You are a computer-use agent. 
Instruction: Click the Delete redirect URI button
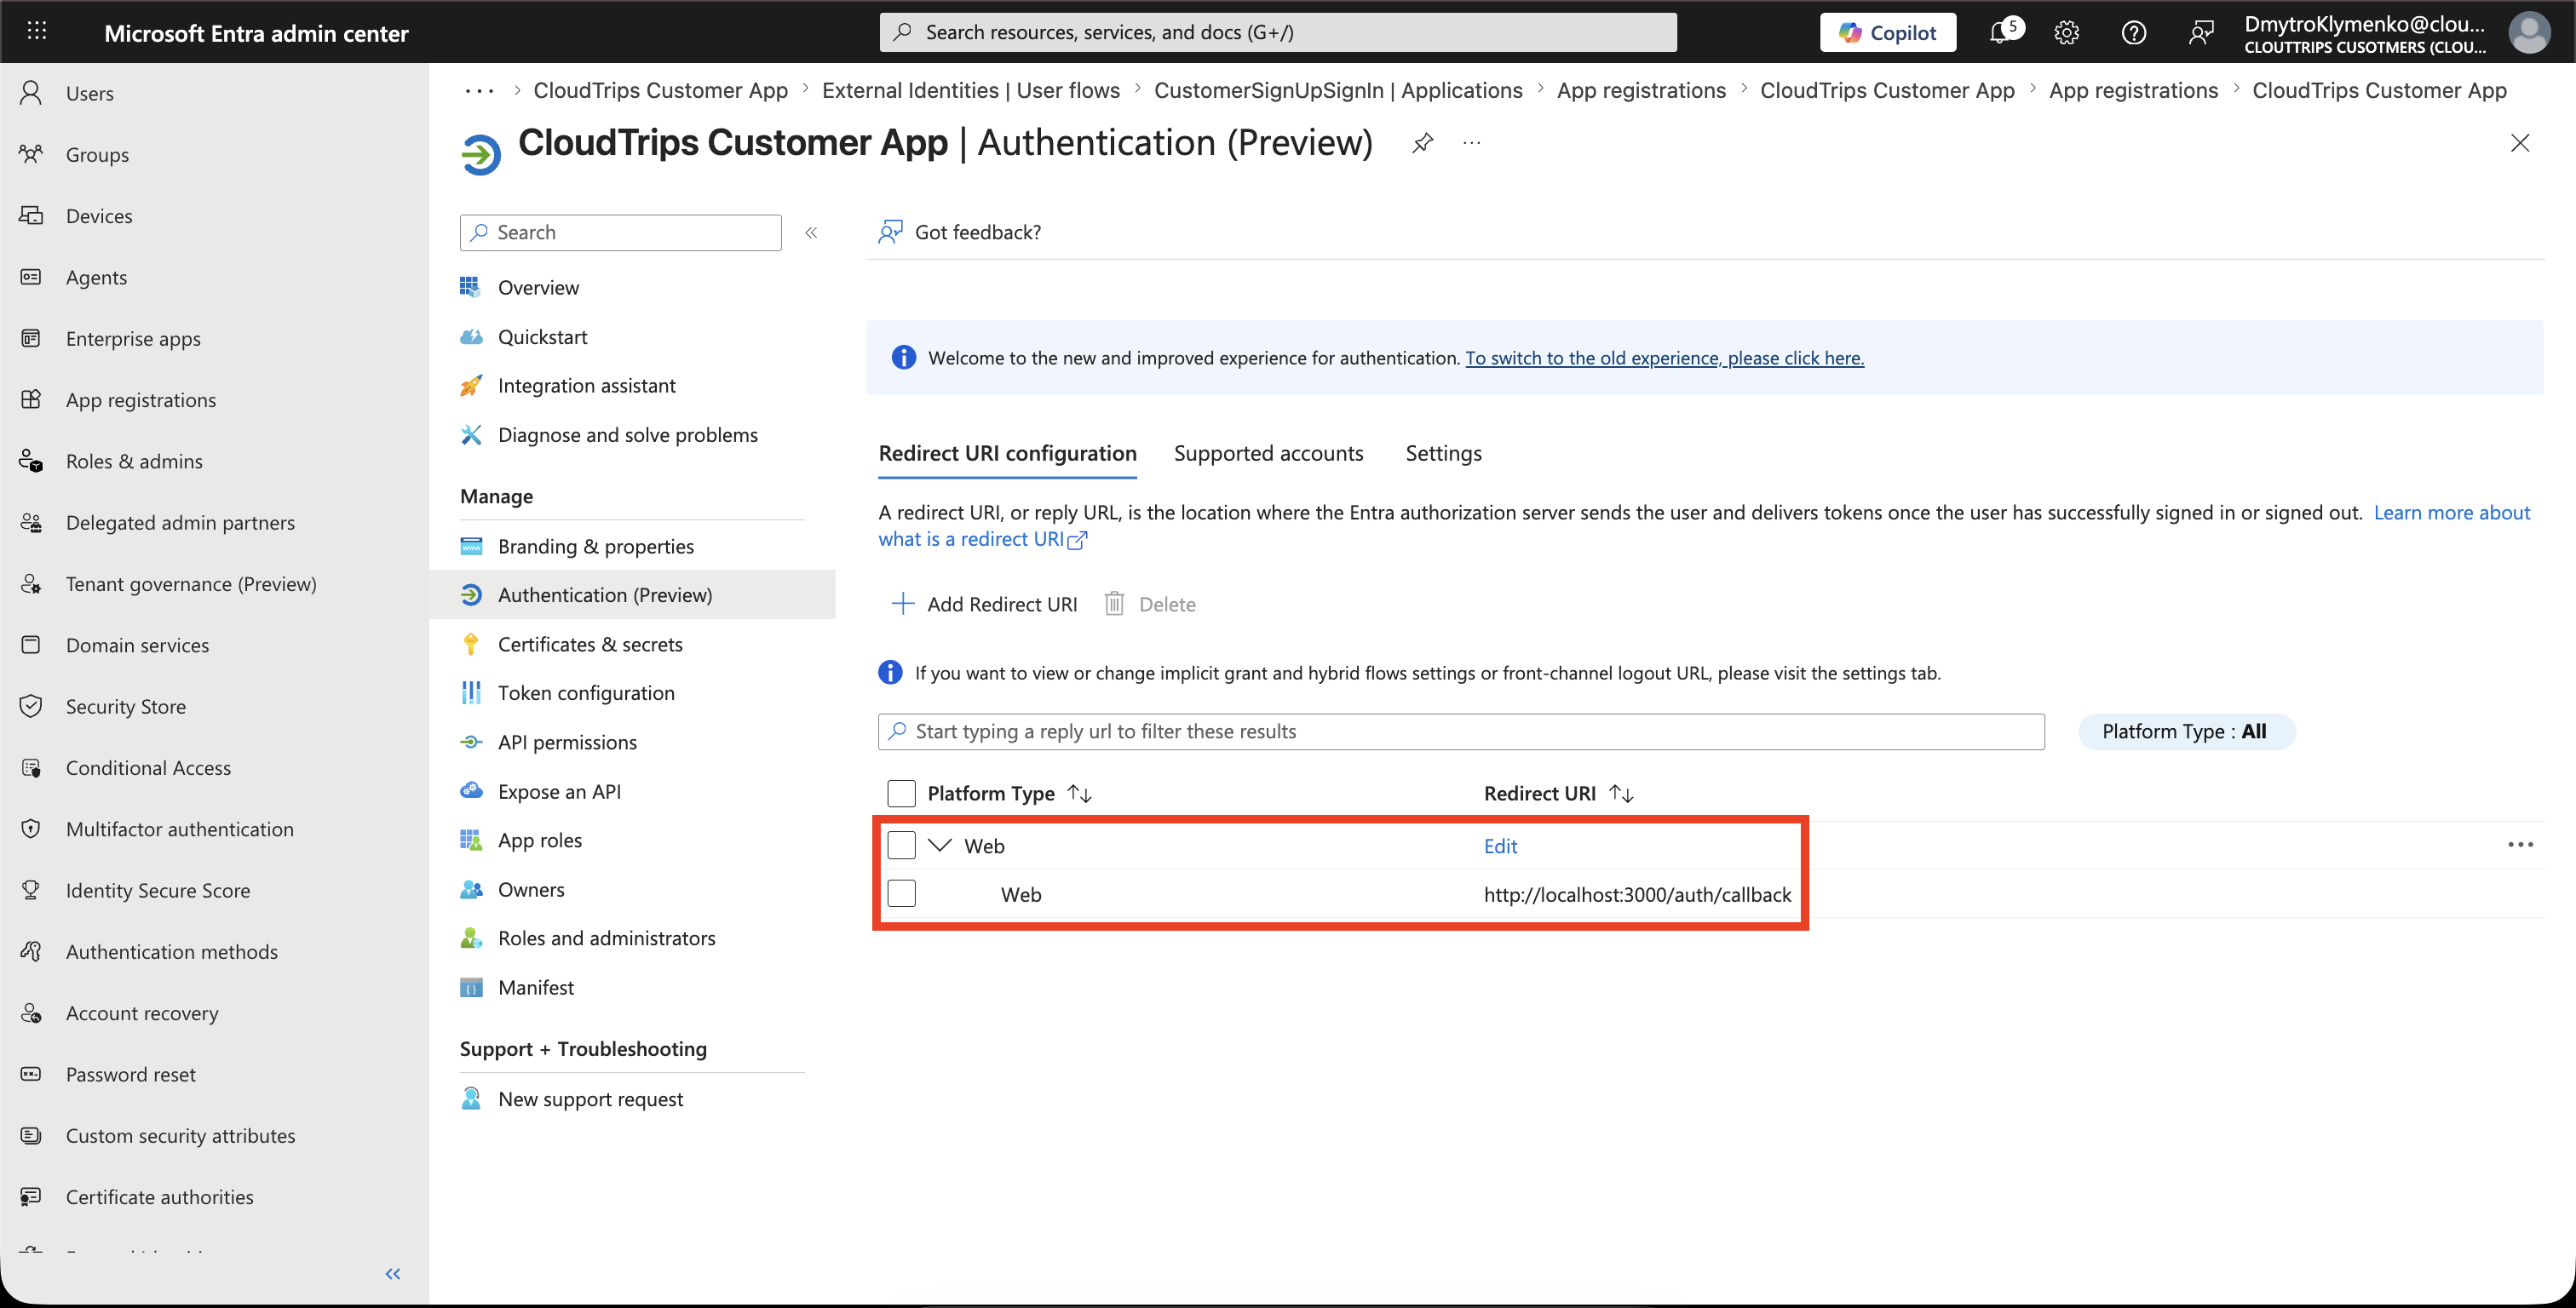tap(1150, 603)
